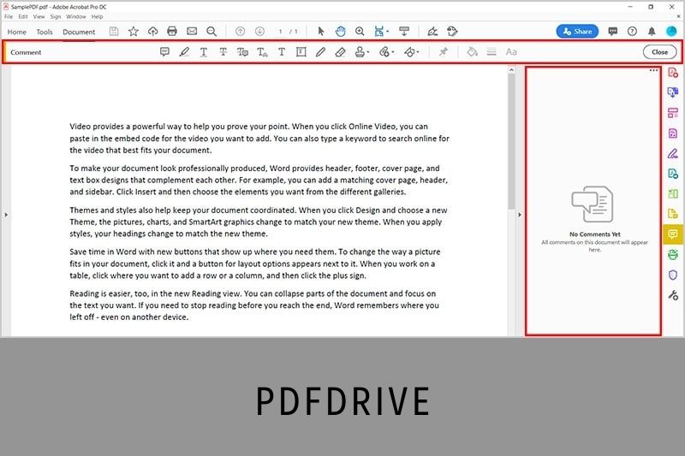Click the tag-shaped toolbar icon
Screen dimensions: 685x456
pos(452,32)
